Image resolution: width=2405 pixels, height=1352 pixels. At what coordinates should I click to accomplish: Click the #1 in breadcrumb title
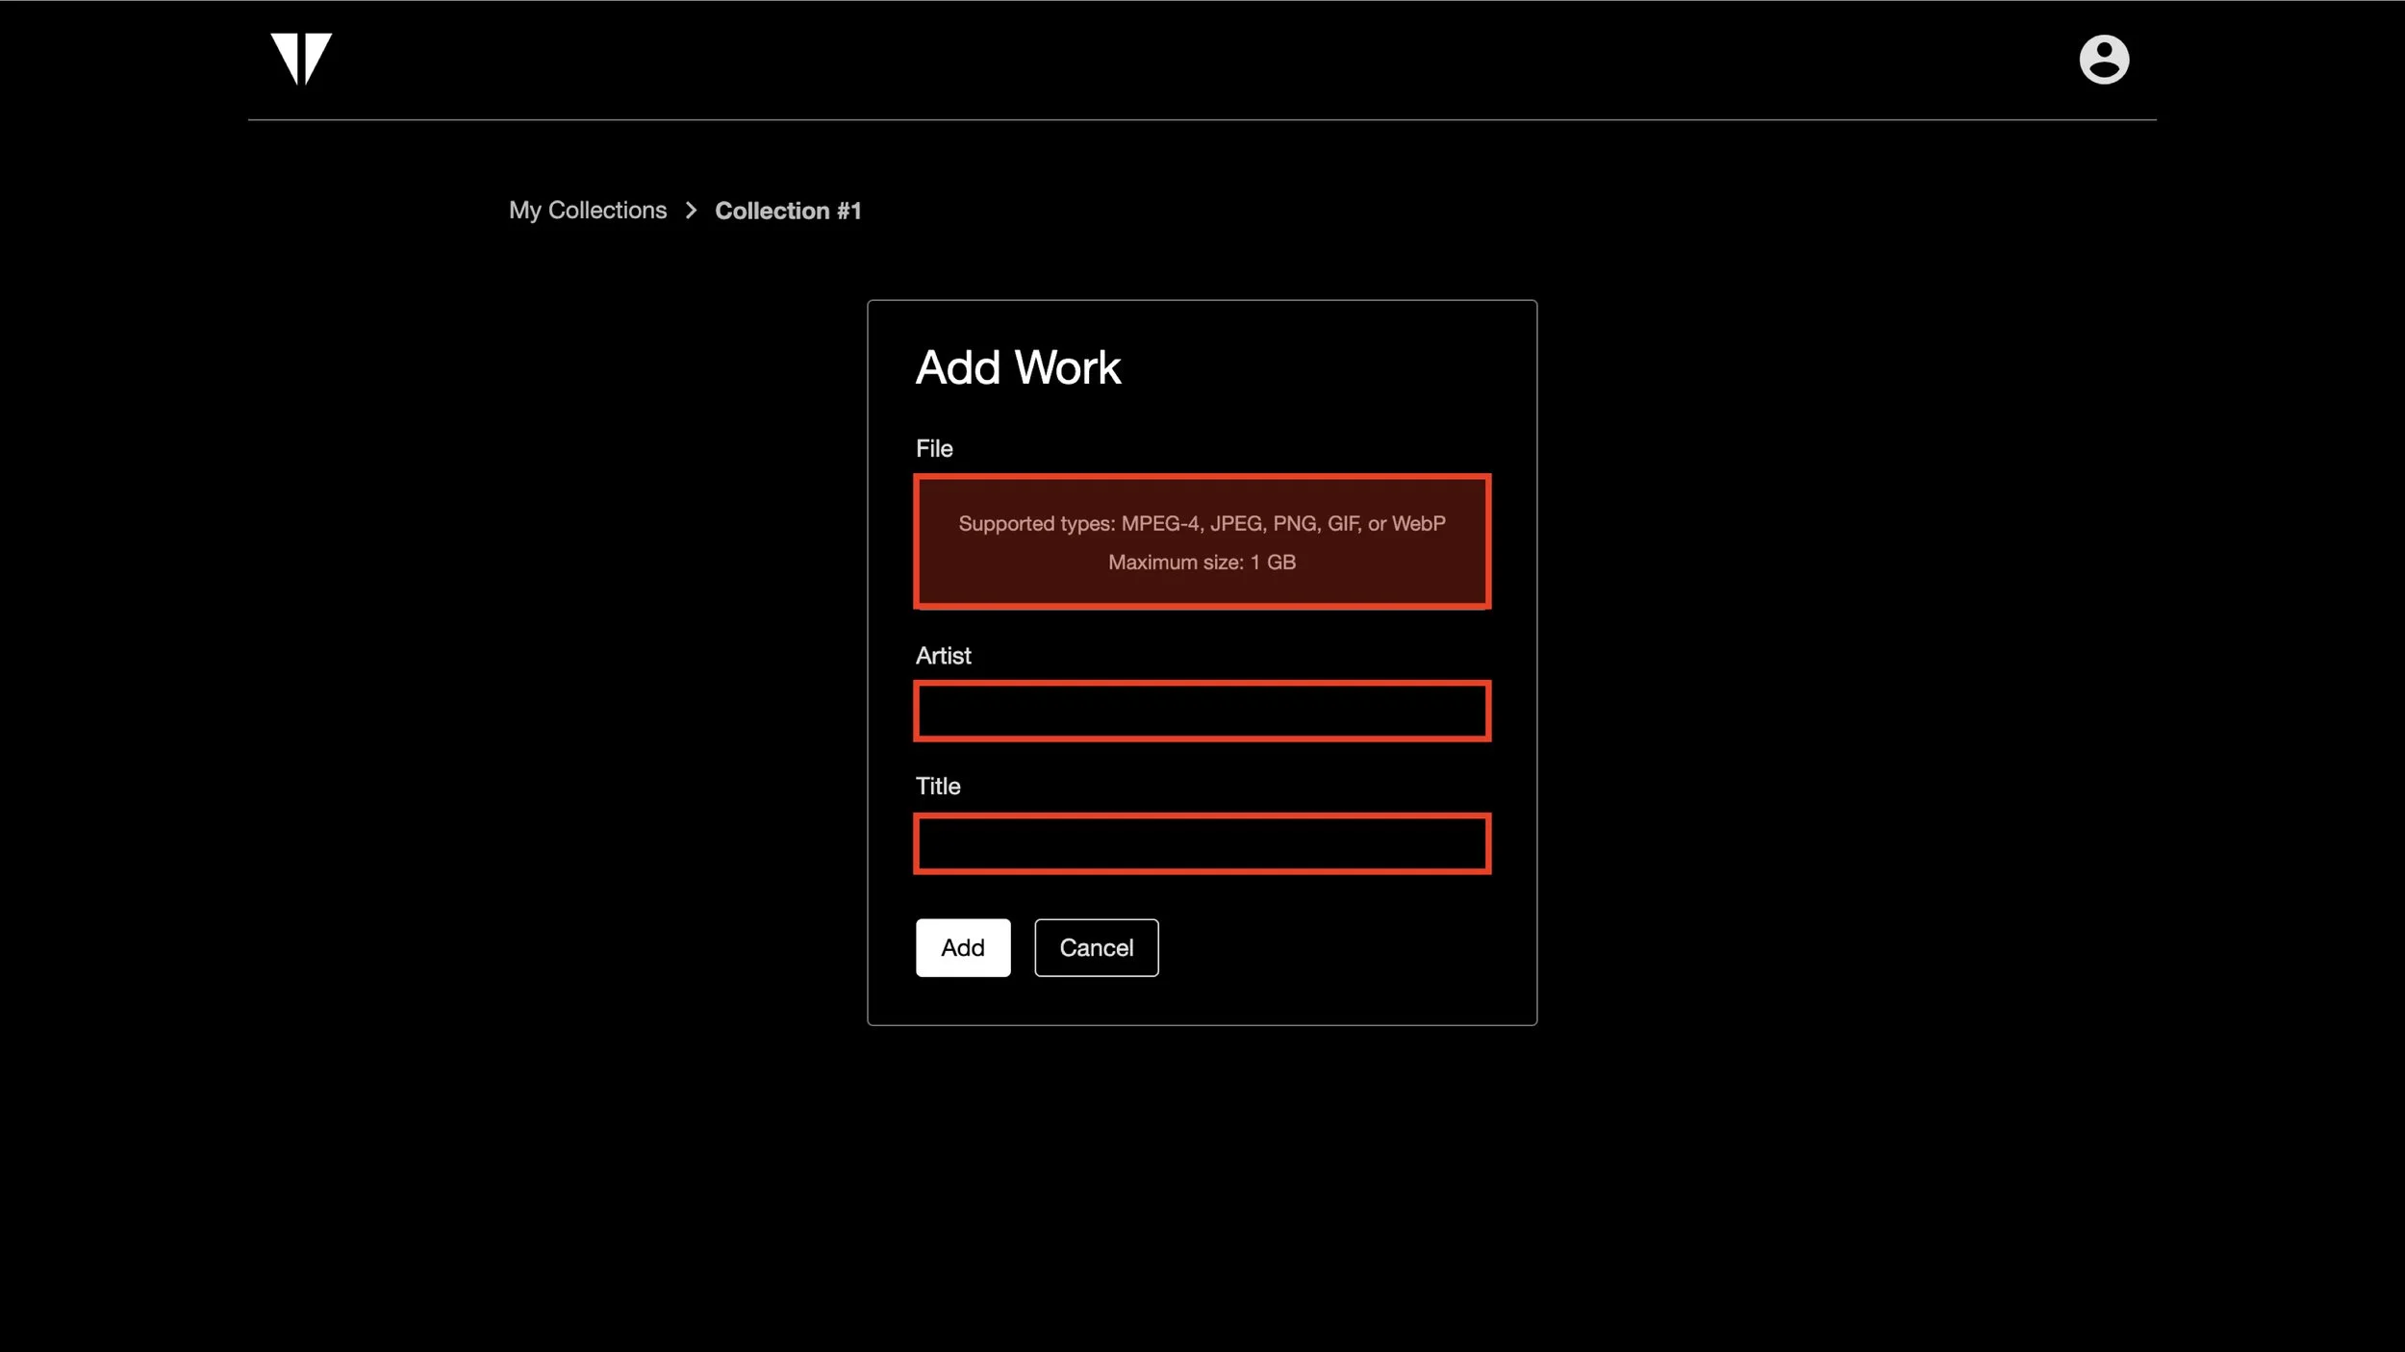click(x=848, y=211)
